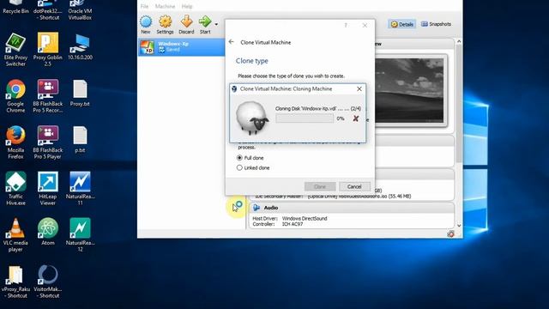Click the Audio speaker icon
The image size is (549, 309).
click(256, 208)
